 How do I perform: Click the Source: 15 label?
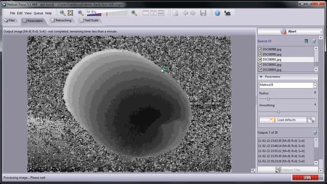tap(264, 41)
